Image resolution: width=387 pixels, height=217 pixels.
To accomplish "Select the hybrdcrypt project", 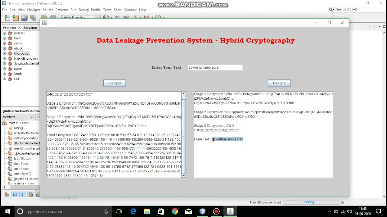I will pyautogui.click(x=22, y=53).
